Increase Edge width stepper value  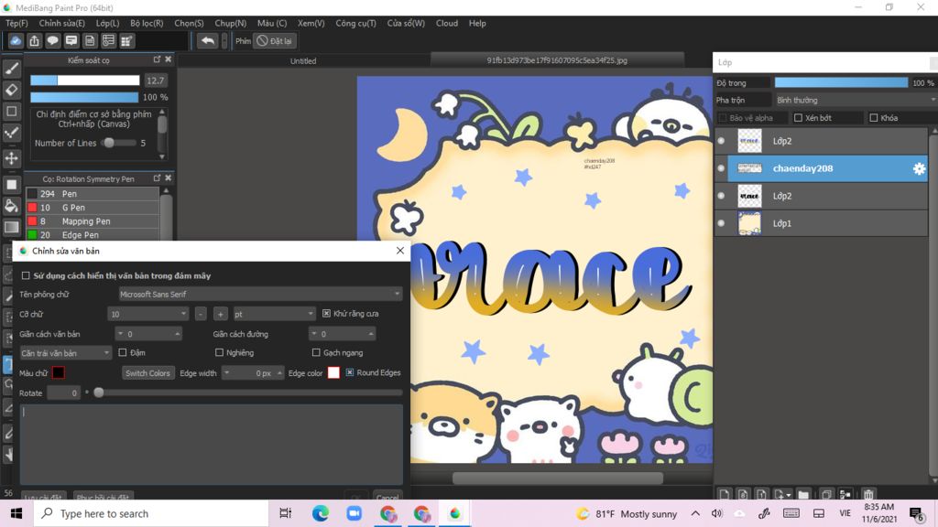pos(279,373)
